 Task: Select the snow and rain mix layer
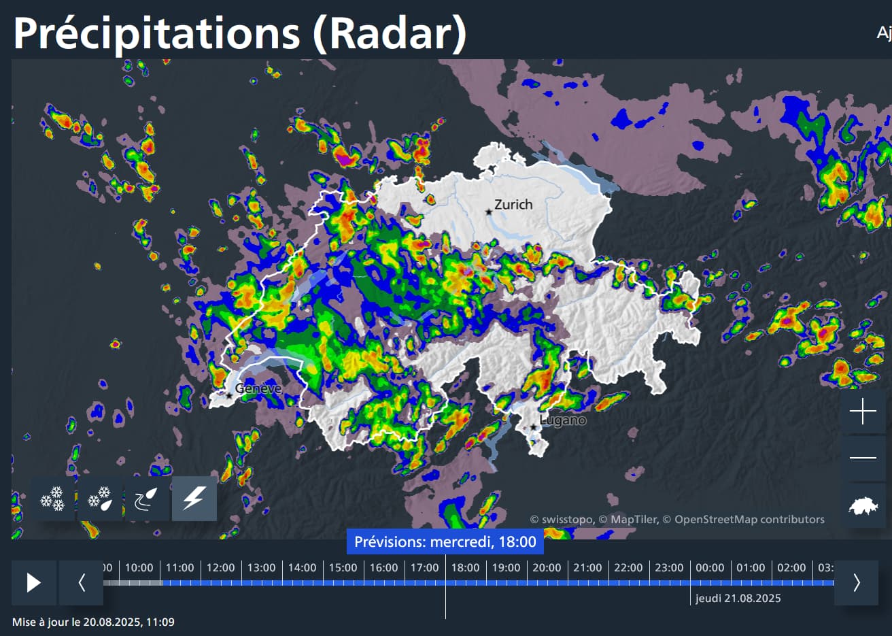pyautogui.click(x=100, y=499)
